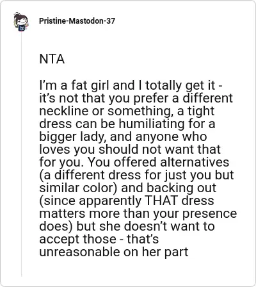Viewport: 256px width, 287px height.
Task: Collapse the comment using the vertical thread line
Action: [21, 154]
